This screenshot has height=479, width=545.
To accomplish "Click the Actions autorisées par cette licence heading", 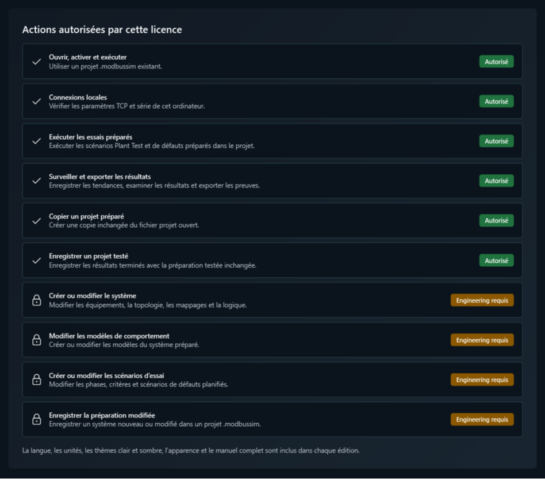I will pyautogui.click(x=102, y=29).
